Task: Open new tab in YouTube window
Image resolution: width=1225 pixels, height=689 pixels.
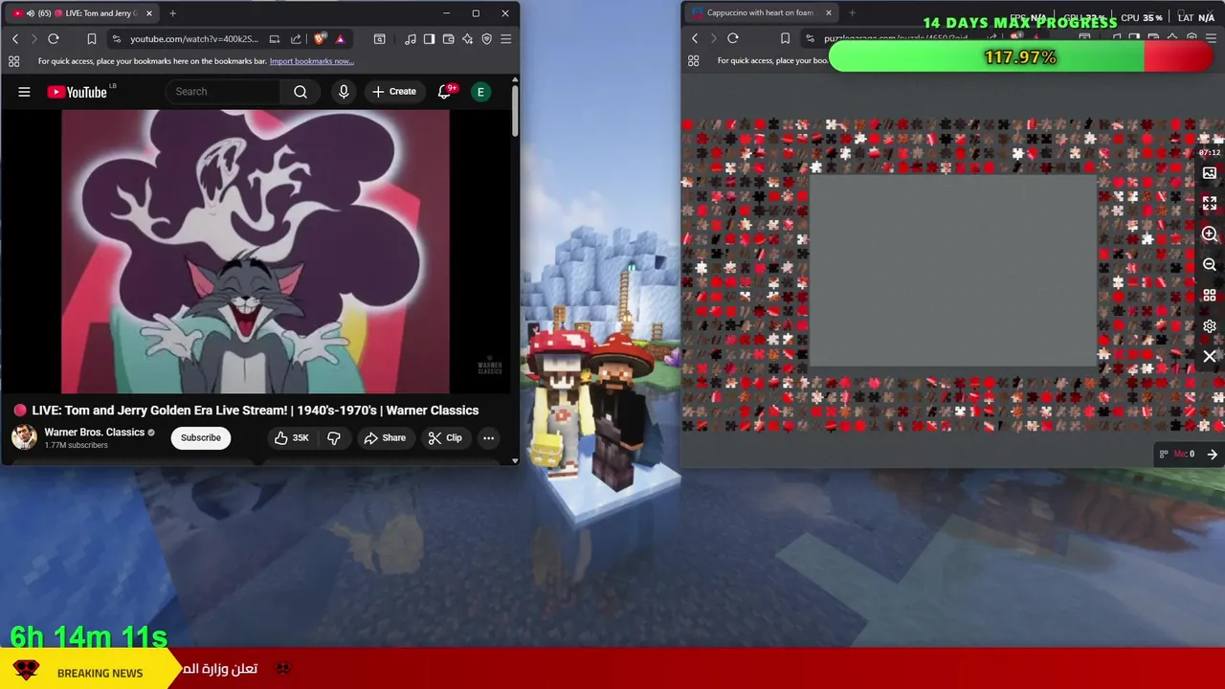Action: click(172, 13)
